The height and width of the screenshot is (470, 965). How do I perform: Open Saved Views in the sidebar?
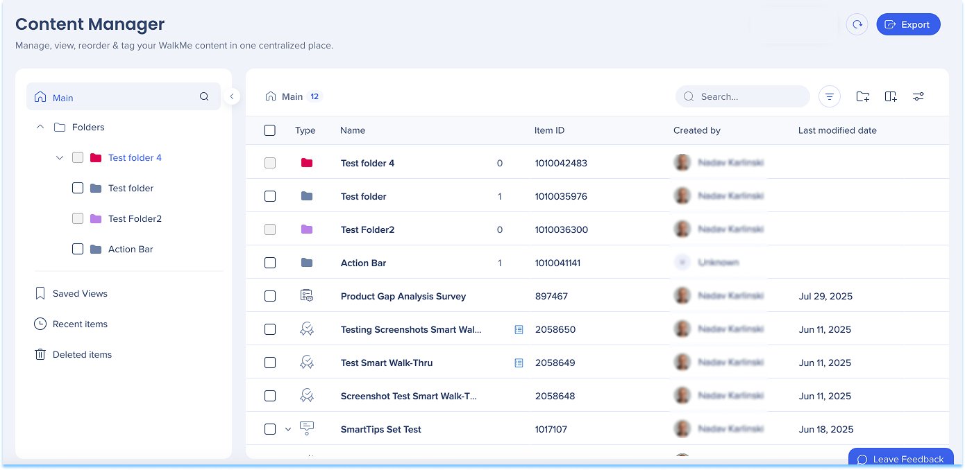pos(80,294)
